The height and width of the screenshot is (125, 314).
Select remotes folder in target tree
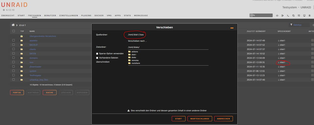(x=133, y=60)
